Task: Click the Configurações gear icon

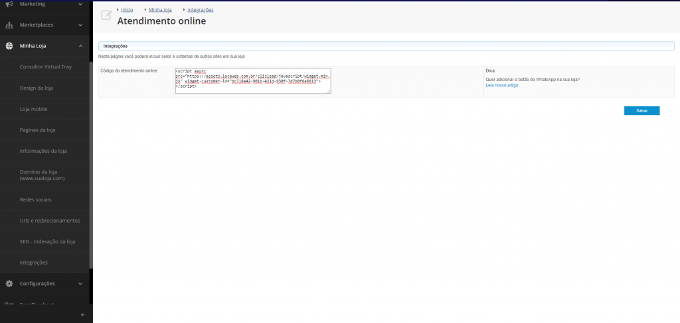Action: (9, 284)
